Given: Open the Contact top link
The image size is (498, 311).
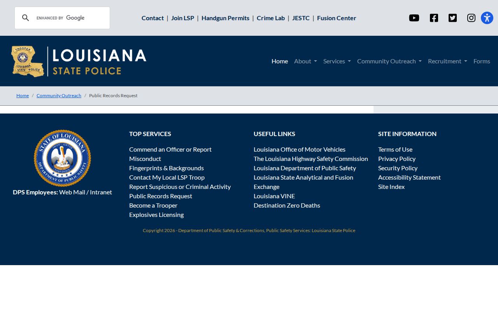Looking at the screenshot, I should click(x=153, y=18).
